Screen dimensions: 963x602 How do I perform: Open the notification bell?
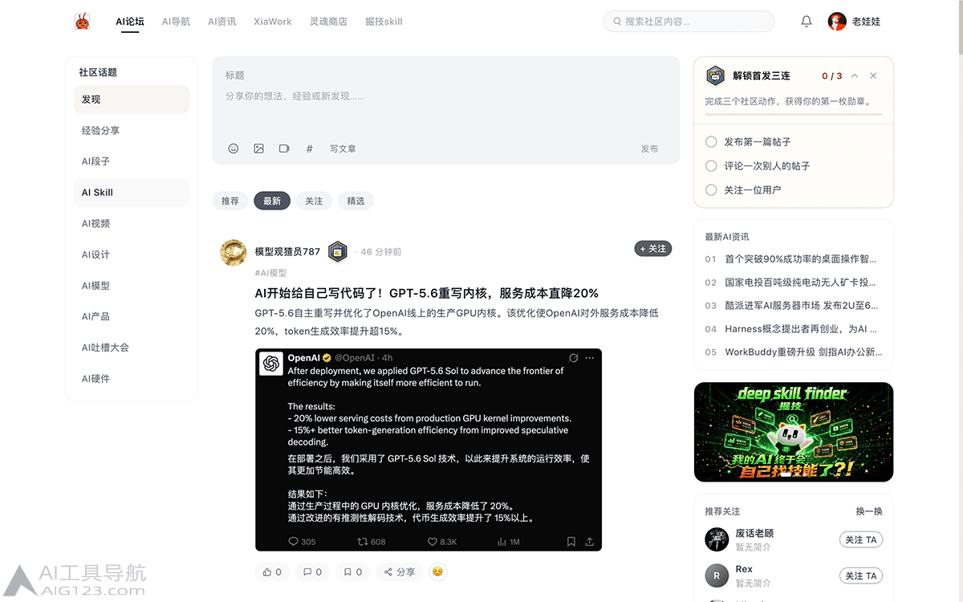click(807, 22)
